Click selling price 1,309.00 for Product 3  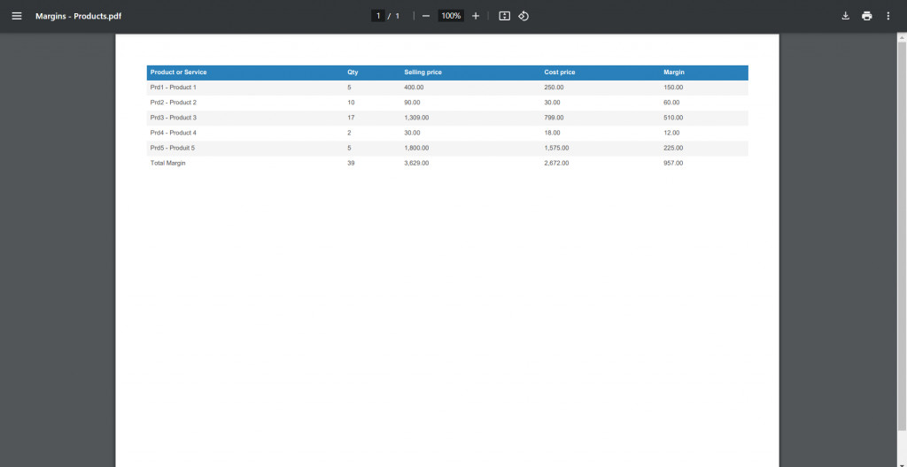click(416, 118)
